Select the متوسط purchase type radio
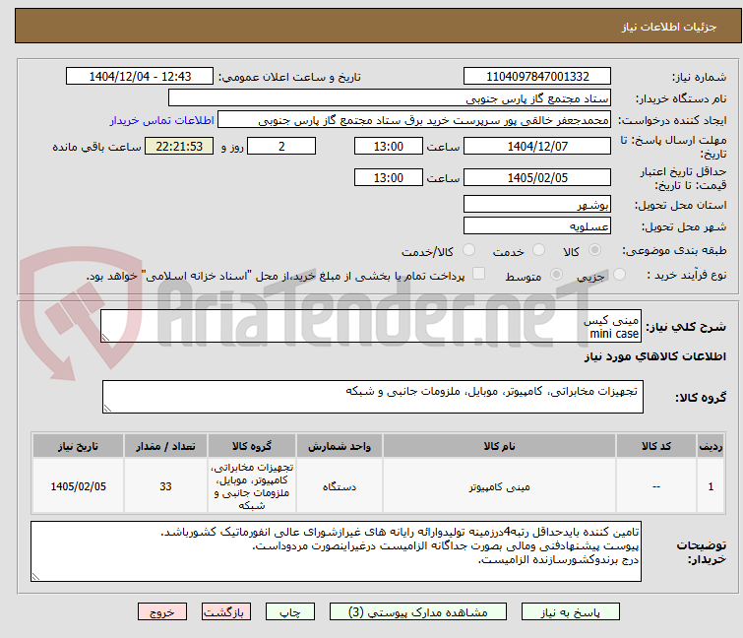 (556, 275)
